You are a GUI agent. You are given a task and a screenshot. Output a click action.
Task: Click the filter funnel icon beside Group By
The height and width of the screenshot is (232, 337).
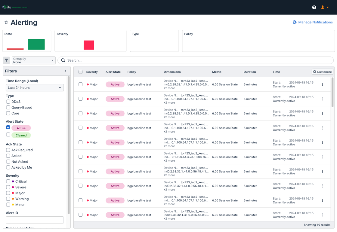click(x=6, y=60)
